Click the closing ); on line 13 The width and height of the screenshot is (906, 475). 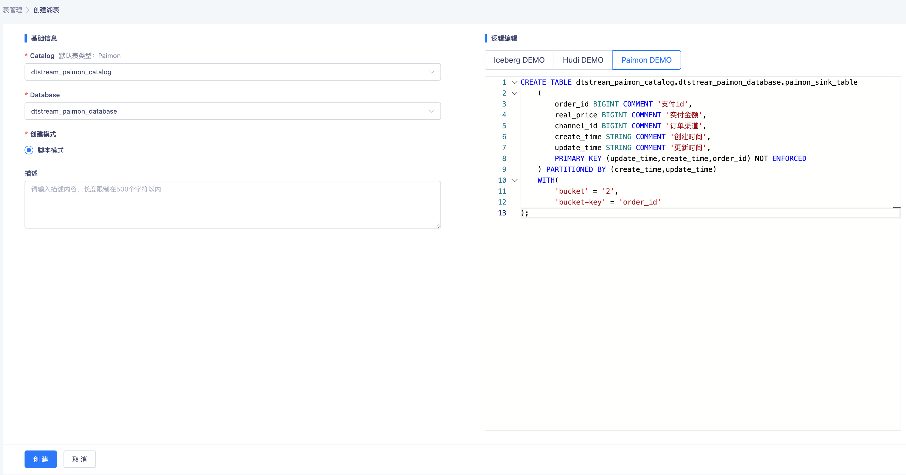pyautogui.click(x=524, y=213)
